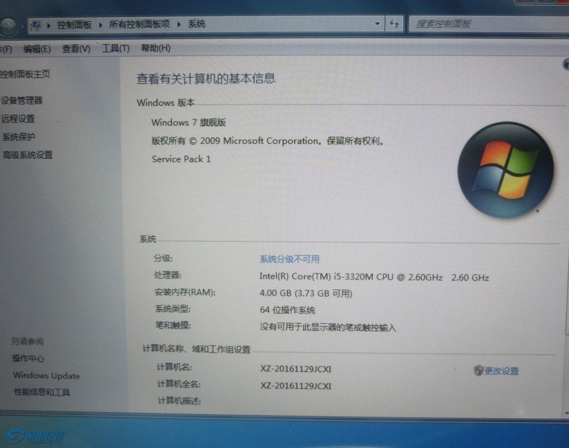Screen dimensions: 569x448
Task: Click the 所有控制面板项 breadcrumb
Action: tap(140, 24)
